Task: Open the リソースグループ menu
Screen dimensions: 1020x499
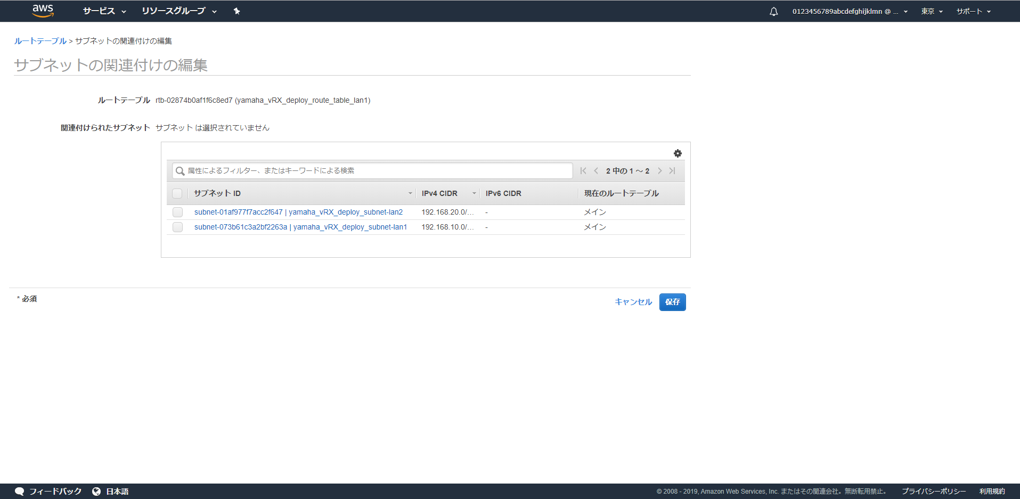Action: pos(175,11)
